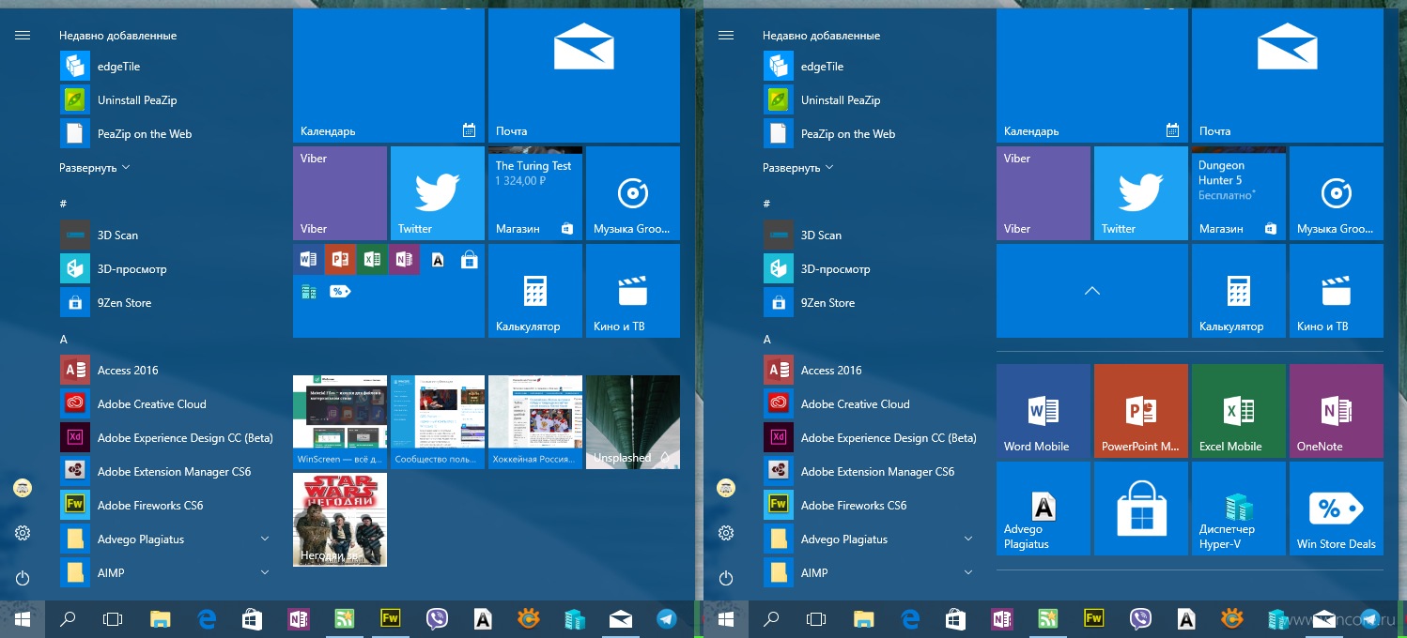Open the Календарь tile in the right Start menu
The width and height of the screenshot is (1407, 638).
click(x=1092, y=76)
